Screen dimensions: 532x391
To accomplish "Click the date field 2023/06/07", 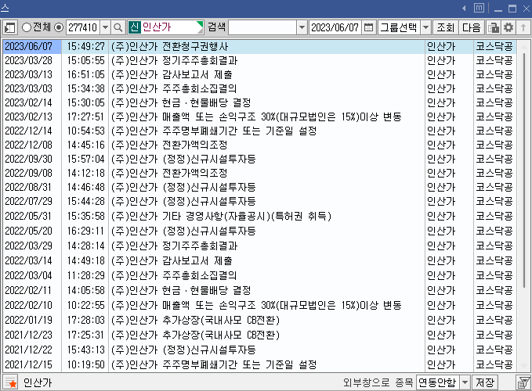I will pos(335,27).
